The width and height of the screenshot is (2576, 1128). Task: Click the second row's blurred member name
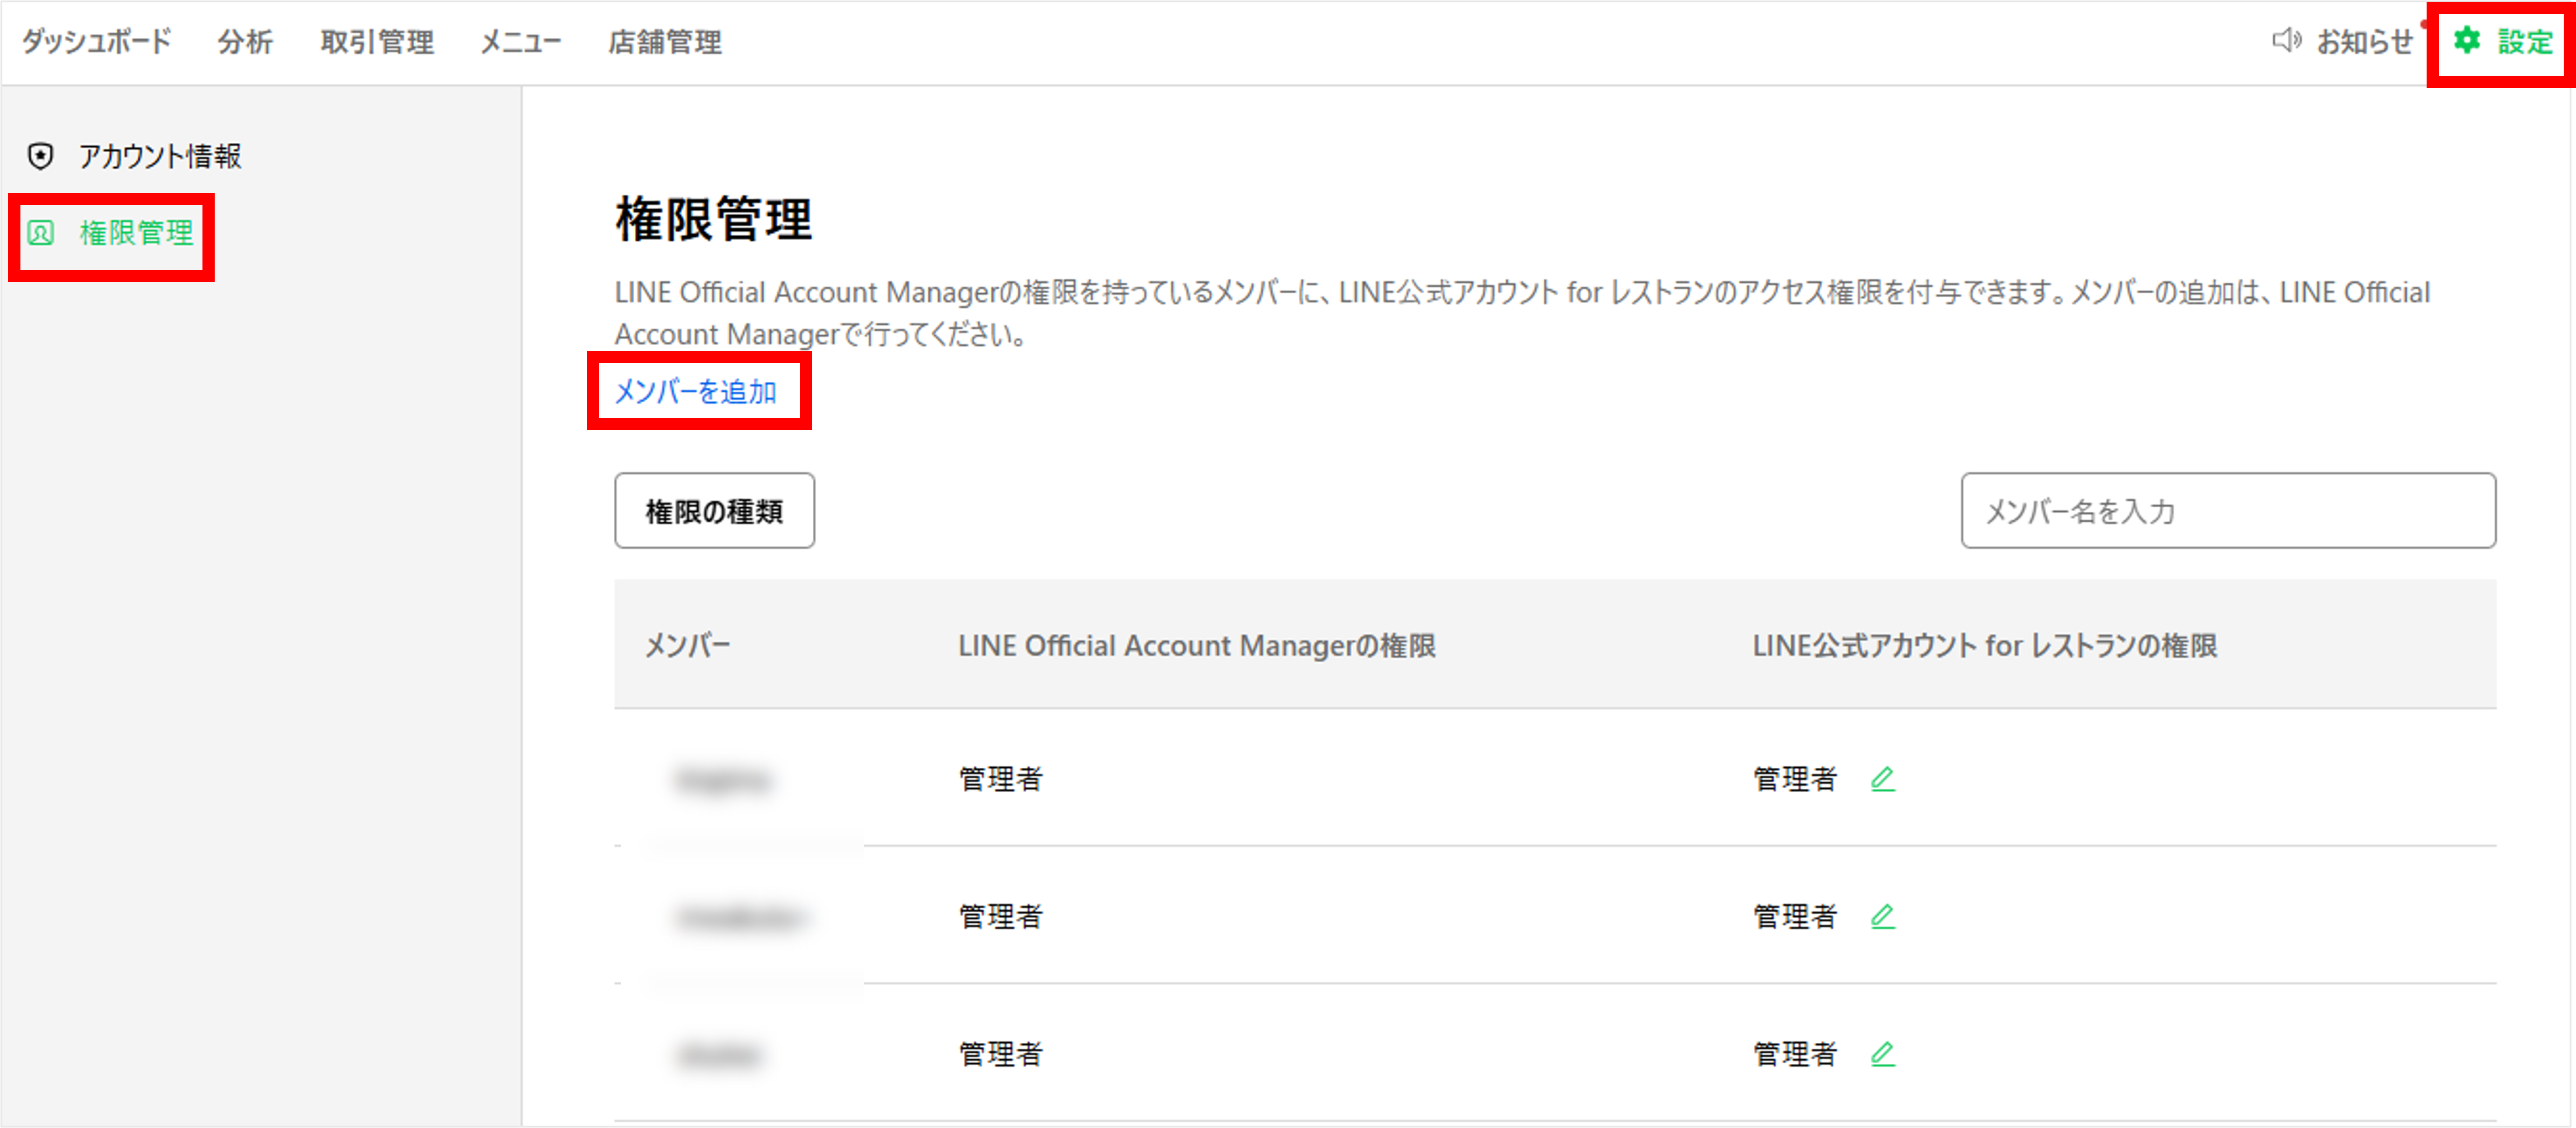(x=741, y=917)
